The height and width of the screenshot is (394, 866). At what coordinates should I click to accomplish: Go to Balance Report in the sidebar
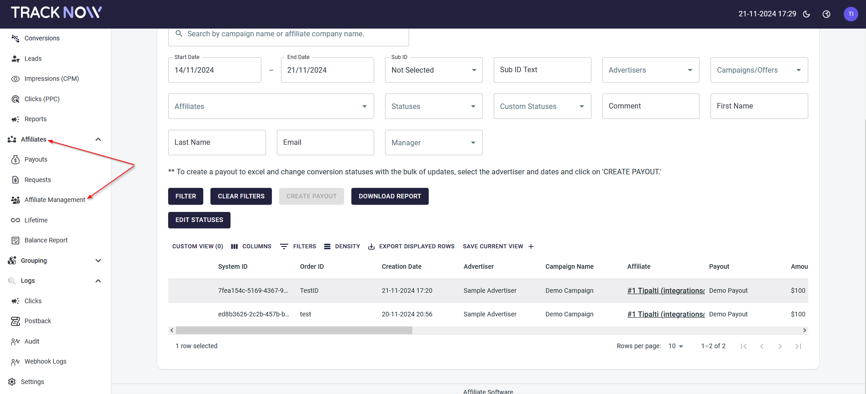pos(46,240)
